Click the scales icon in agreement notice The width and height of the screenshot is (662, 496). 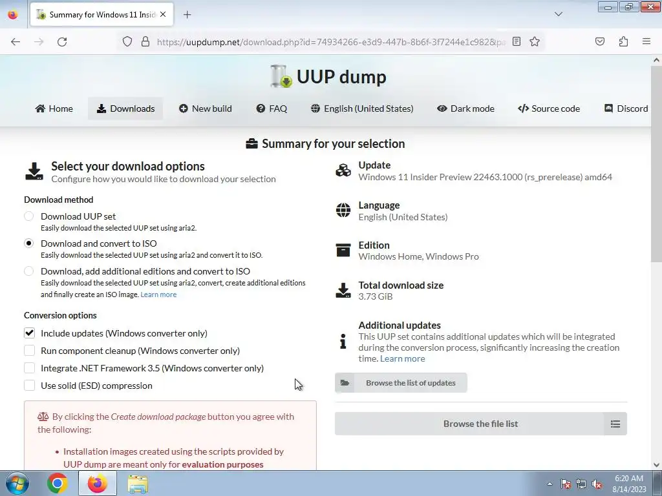(x=43, y=417)
